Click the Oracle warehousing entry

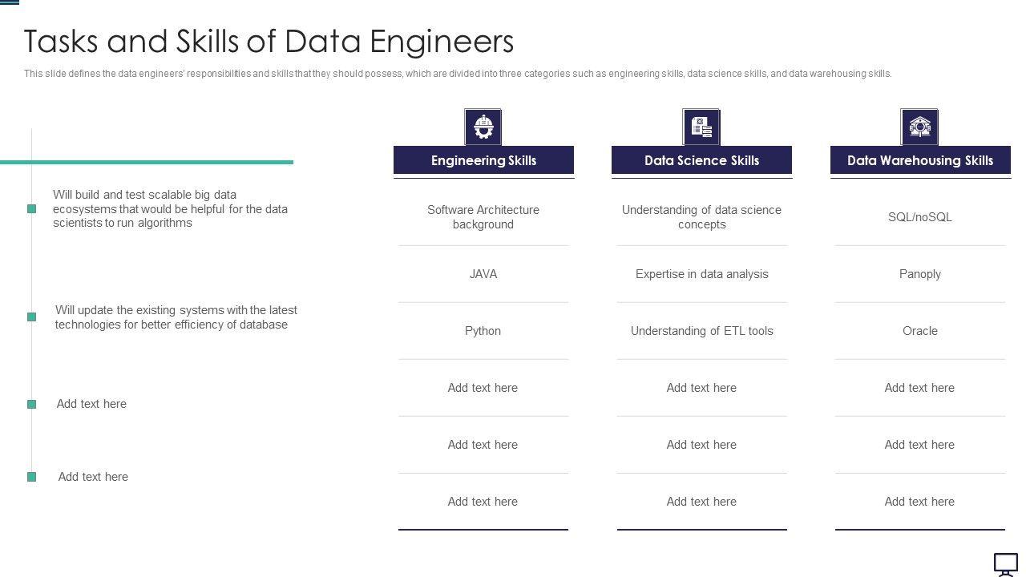point(920,331)
